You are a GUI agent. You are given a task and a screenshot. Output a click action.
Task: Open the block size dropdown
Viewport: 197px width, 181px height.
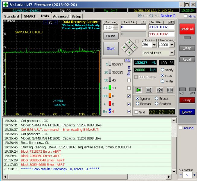[154, 45]
